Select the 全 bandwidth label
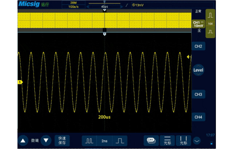Image resolution: width=233 pixels, height=149 pixels. coord(199,31)
